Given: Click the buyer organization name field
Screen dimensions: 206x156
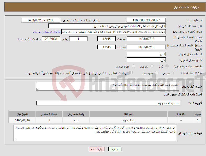Looking at the screenshot, I should [x=107, y=26].
